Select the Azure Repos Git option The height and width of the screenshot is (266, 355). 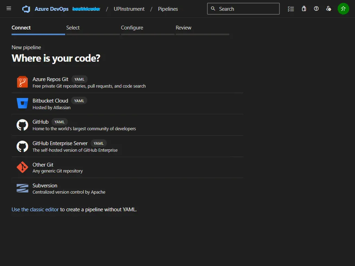click(x=128, y=82)
